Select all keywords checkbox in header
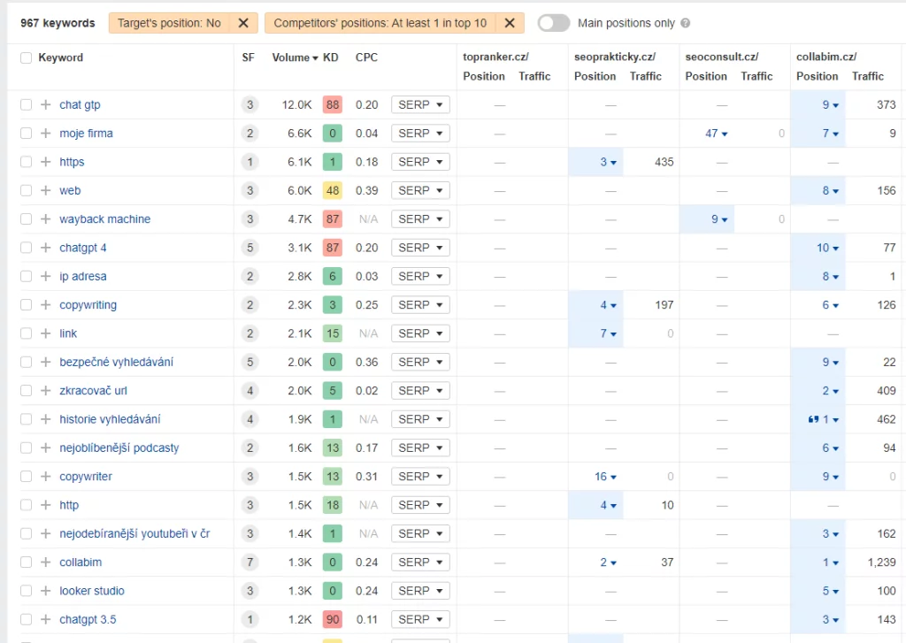This screenshot has height=643, width=906. [26, 57]
